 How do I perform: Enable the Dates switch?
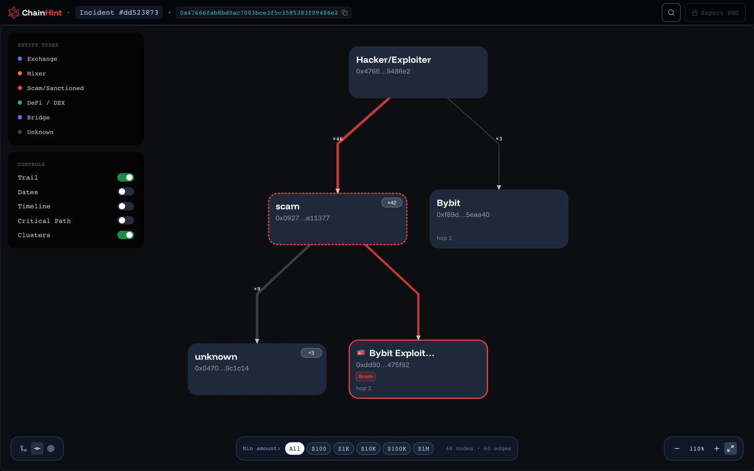(x=125, y=192)
